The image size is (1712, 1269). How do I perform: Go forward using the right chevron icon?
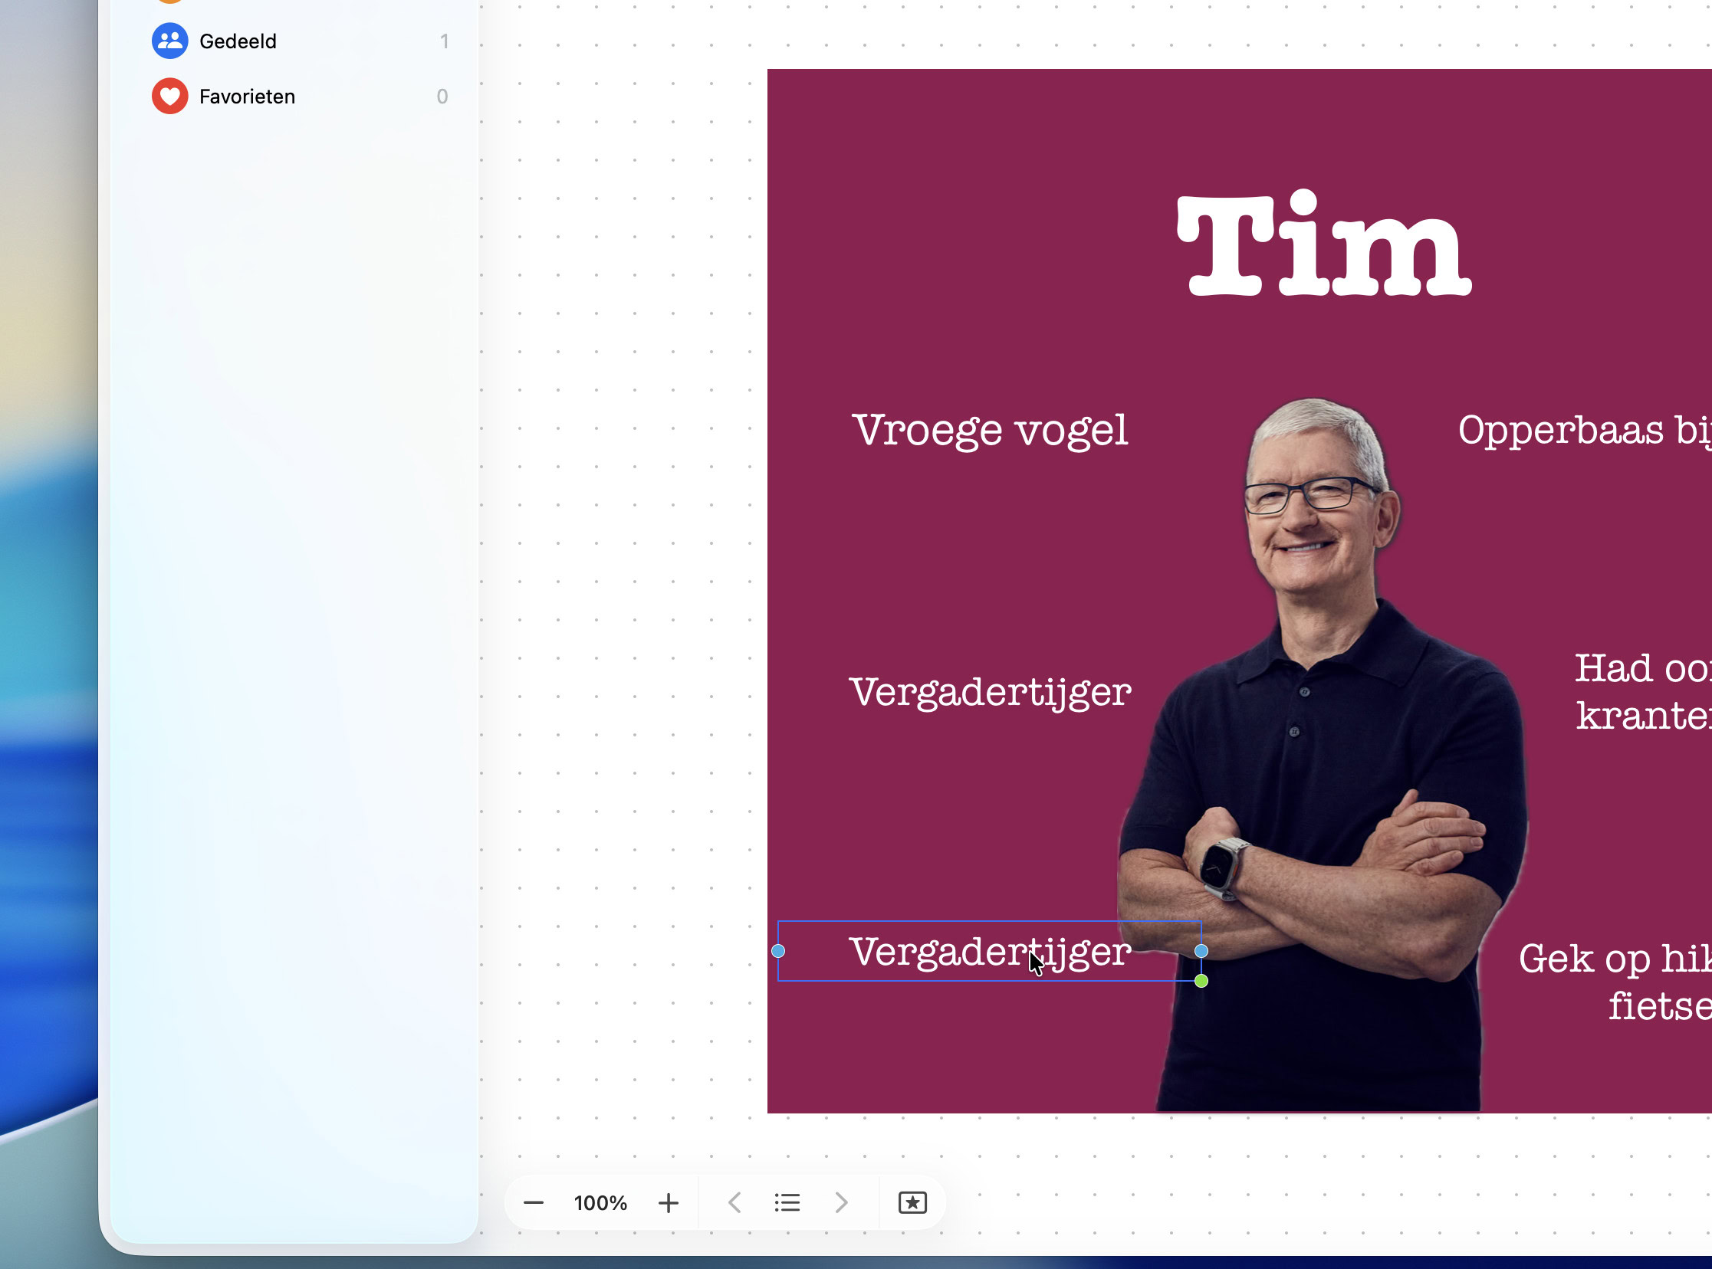840,1203
